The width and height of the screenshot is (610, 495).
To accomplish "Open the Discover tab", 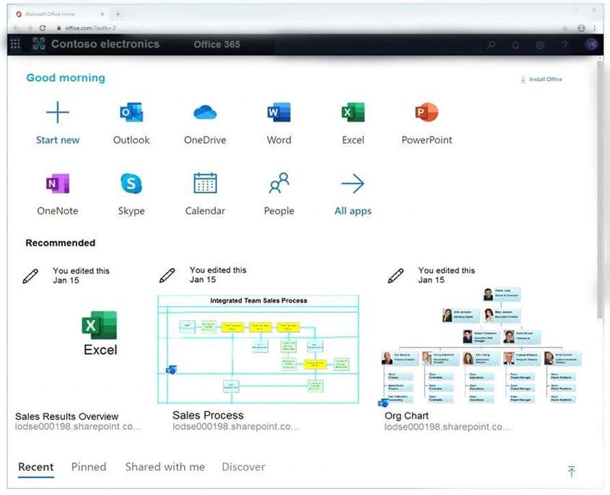I will (243, 467).
